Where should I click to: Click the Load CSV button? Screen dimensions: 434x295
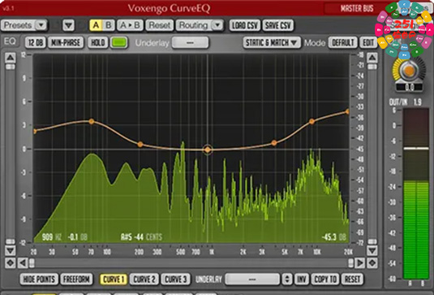coord(245,25)
